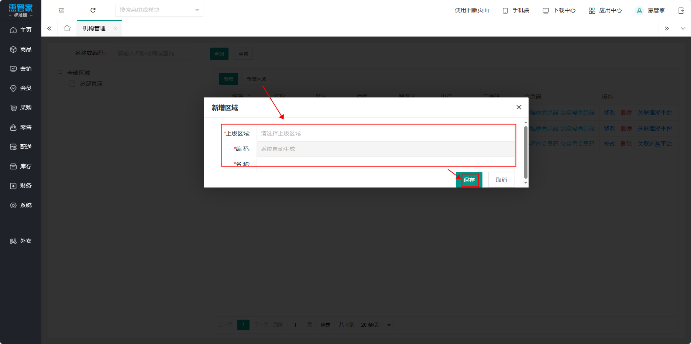Click 删除 in the third table row
The width and height of the screenshot is (691, 344).
tap(626, 144)
